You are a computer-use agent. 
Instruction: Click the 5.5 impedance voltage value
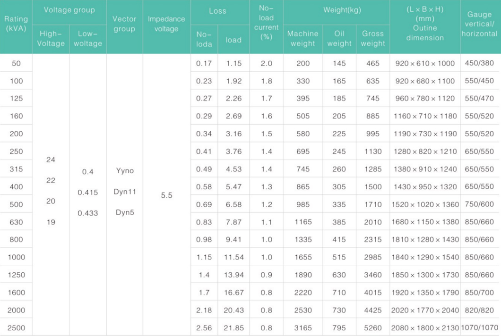pyautogui.click(x=166, y=195)
